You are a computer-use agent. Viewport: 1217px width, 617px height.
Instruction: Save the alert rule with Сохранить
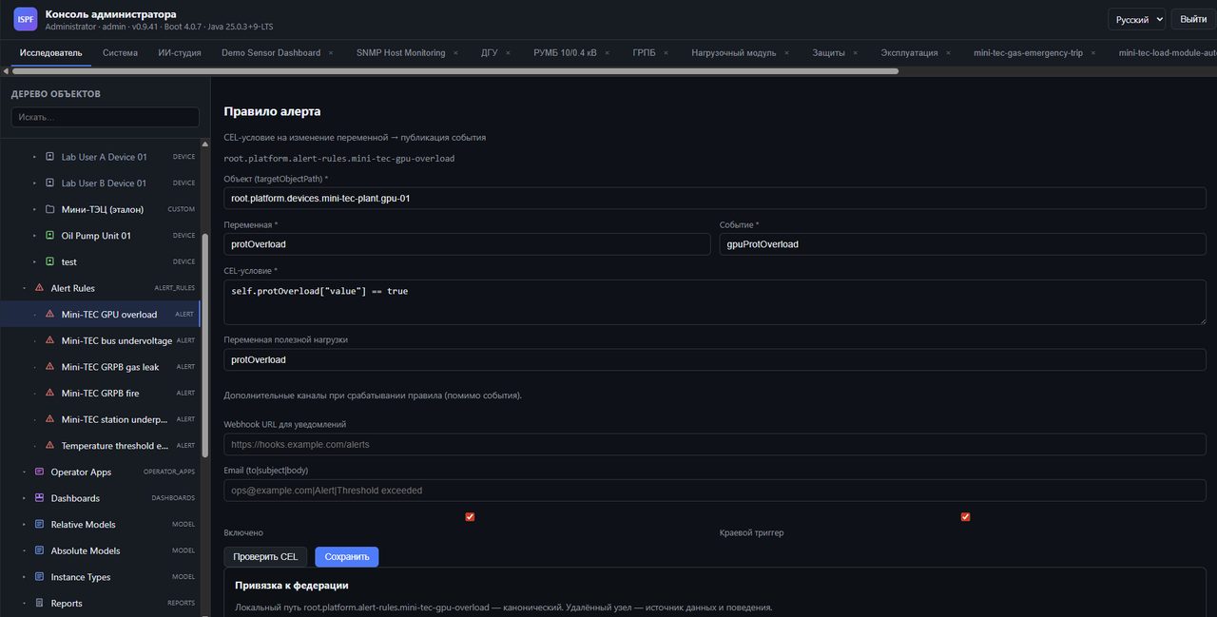tap(347, 556)
